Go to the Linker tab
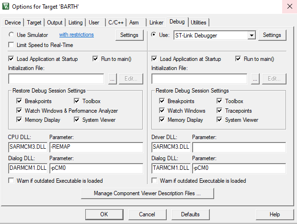Viewport: 297px width, 224px height. point(156,23)
